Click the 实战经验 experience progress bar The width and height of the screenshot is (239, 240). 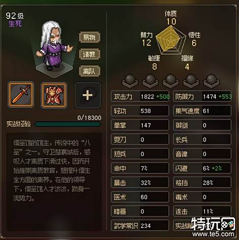[x=67, y=124]
